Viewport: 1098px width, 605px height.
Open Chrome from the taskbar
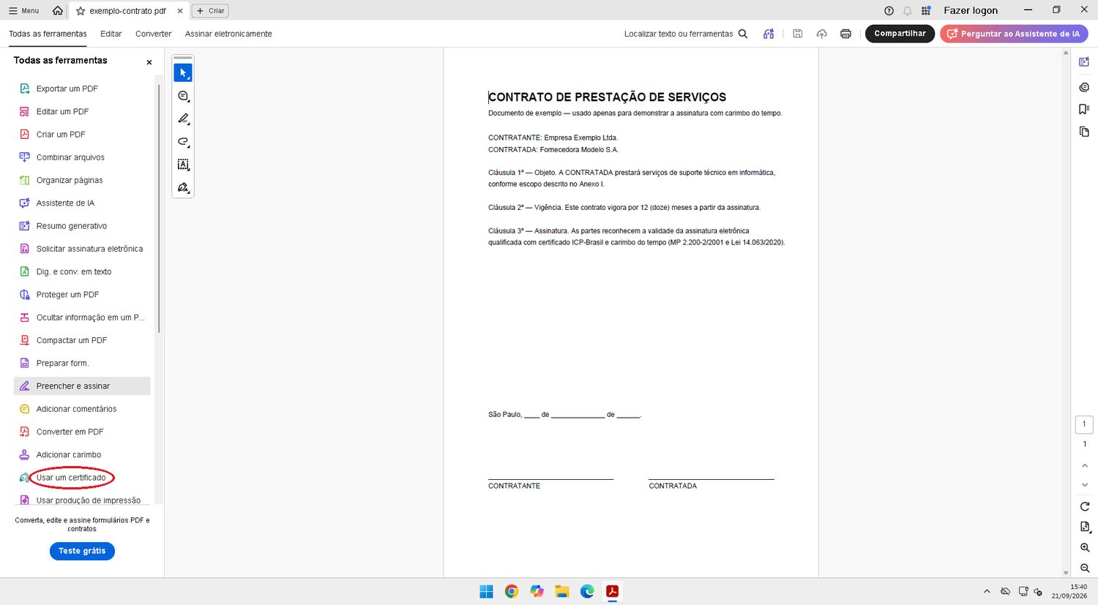512,591
